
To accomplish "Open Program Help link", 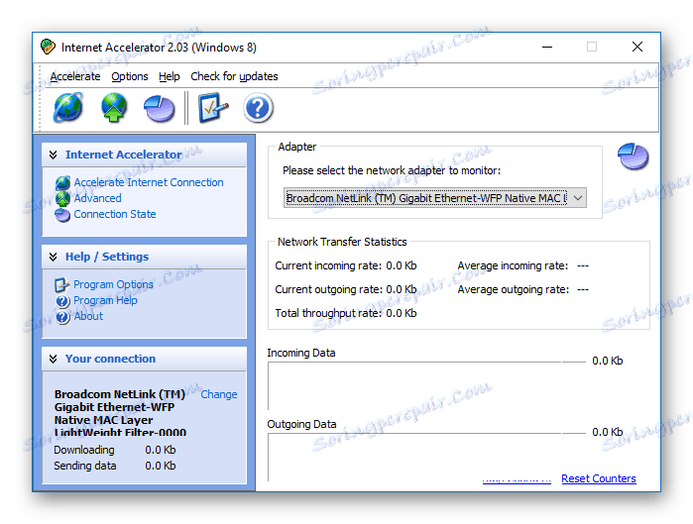I will tap(105, 300).
